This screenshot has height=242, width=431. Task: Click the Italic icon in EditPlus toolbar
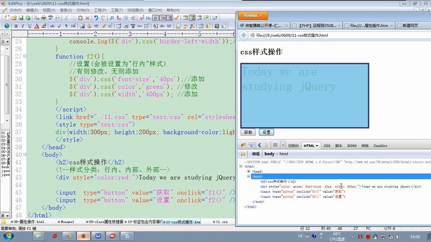23,26
